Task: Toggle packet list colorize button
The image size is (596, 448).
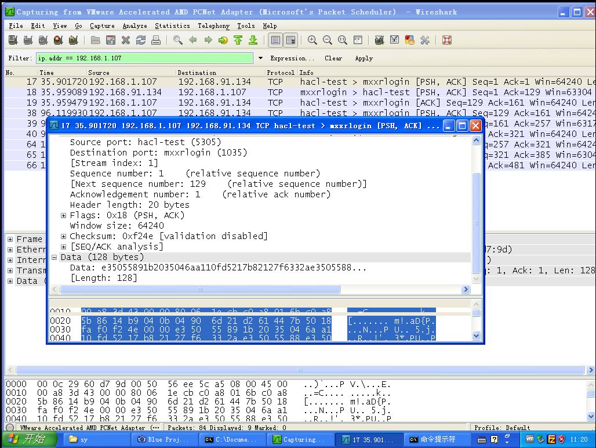Action: click(x=275, y=40)
